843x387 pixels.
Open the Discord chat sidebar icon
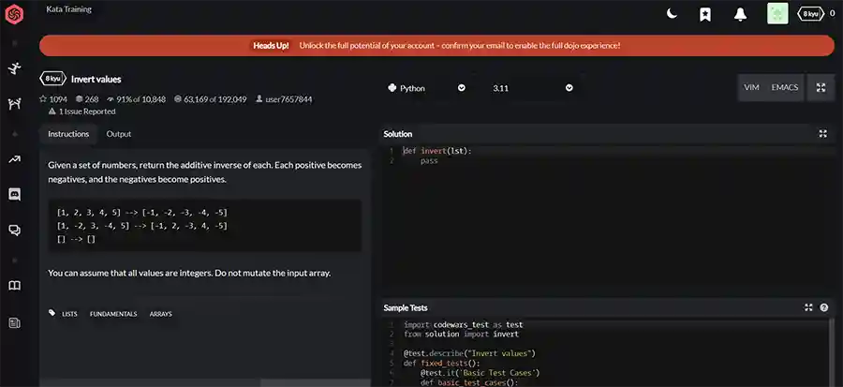point(14,195)
